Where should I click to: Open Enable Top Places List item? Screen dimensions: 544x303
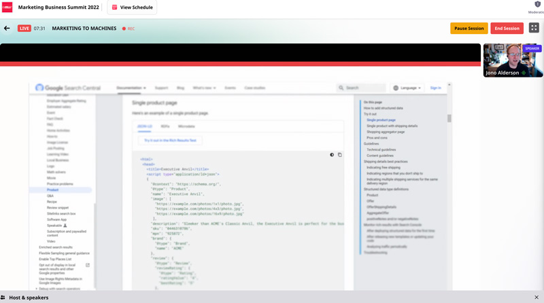(x=55, y=259)
